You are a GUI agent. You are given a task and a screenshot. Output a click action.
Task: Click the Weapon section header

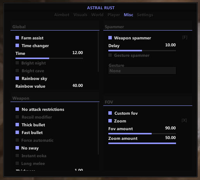click(21, 98)
